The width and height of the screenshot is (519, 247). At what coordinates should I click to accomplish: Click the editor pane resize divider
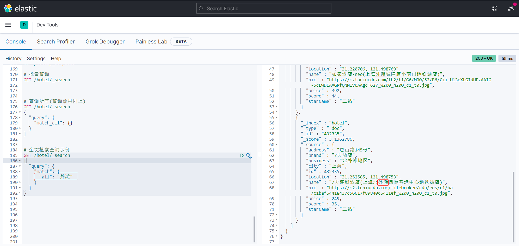click(x=259, y=154)
